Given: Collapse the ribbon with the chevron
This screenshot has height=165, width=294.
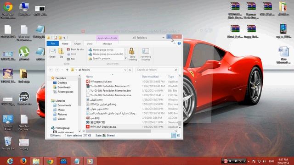Looking at the screenshot, I should 175,44.
